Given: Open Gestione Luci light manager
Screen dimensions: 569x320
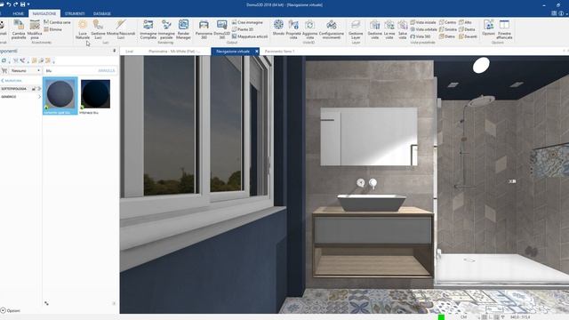Looking at the screenshot, I should pyautogui.click(x=98, y=29).
